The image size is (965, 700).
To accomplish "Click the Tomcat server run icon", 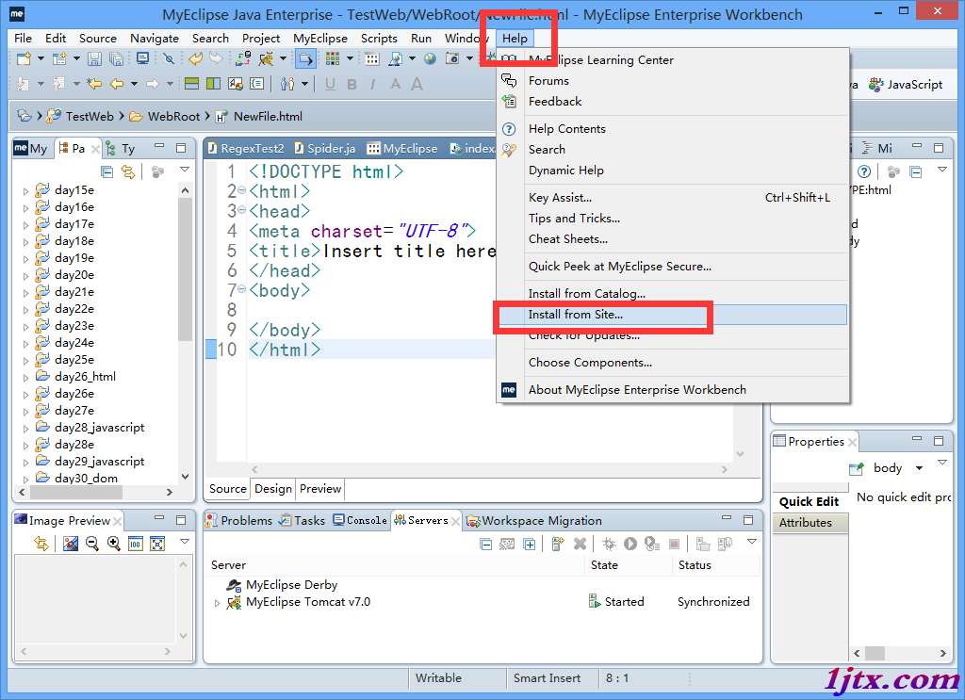I will coord(266,58).
